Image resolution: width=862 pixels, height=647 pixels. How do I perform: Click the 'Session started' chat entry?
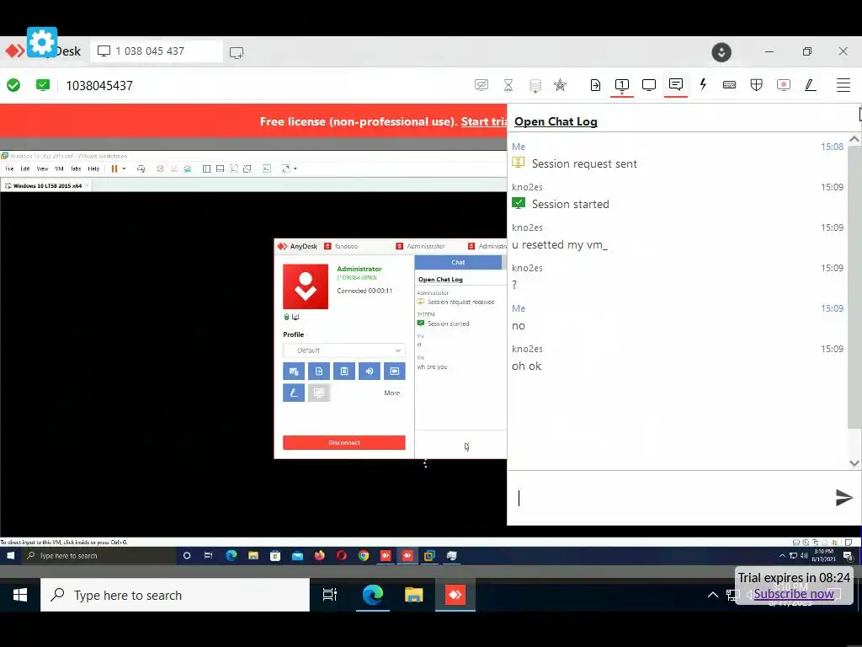point(570,204)
